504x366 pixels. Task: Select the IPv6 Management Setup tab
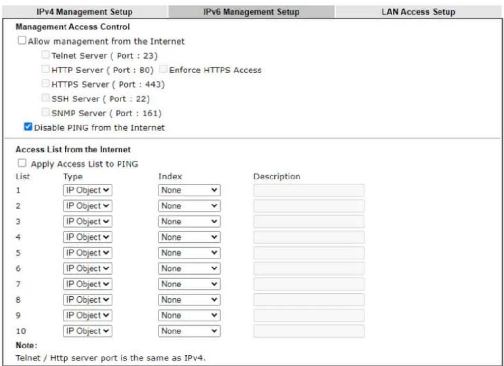[x=251, y=12]
